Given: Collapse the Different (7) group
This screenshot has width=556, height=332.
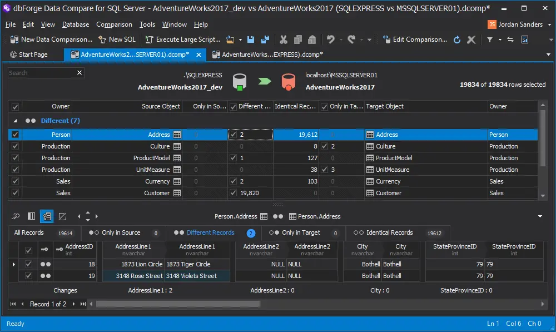Looking at the screenshot, I should pyautogui.click(x=15, y=121).
